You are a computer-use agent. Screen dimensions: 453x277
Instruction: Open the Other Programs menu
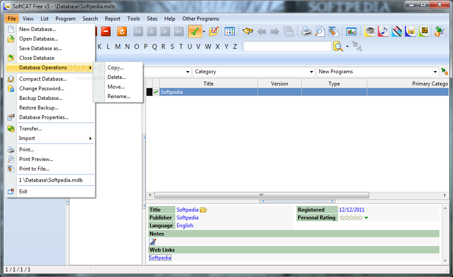201,19
